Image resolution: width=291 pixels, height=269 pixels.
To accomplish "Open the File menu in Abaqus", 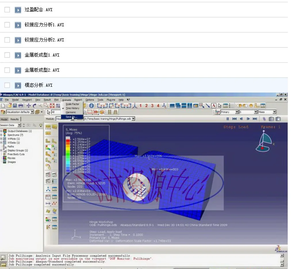I will 7,100.
